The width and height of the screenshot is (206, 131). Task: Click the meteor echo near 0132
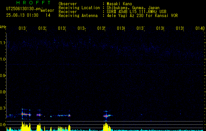tap(39, 115)
